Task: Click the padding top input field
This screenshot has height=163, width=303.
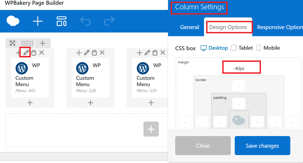Action: pyautogui.click(x=239, y=103)
